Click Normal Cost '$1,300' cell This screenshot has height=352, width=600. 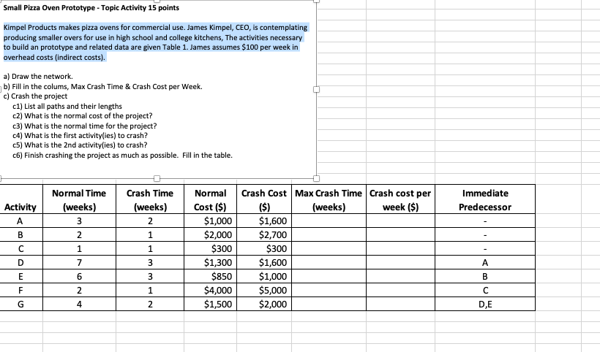tap(211, 263)
